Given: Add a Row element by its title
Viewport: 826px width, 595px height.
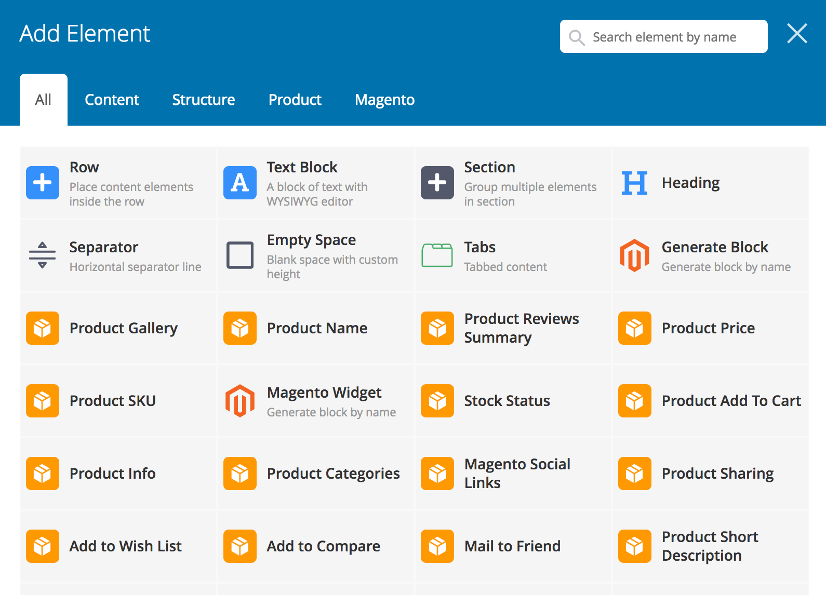Looking at the screenshot, I should pos(84,167).
